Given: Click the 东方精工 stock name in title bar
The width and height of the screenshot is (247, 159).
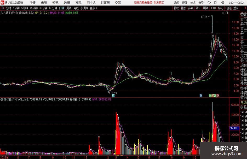Looking at the screenshot, I should coord(159,3).
